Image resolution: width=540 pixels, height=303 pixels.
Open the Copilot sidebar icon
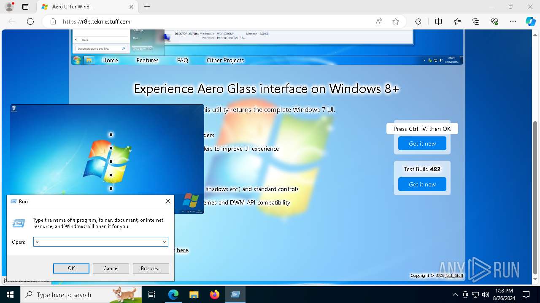coord(530,21)
